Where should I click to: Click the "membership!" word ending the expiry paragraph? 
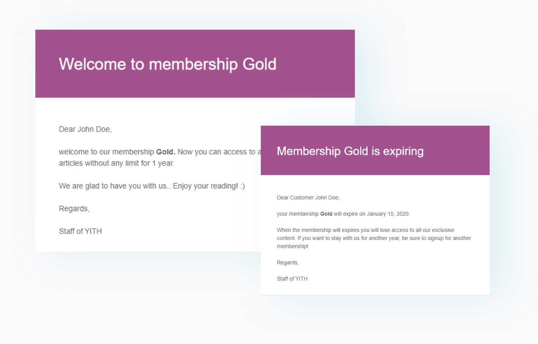(x=292, y=246)
